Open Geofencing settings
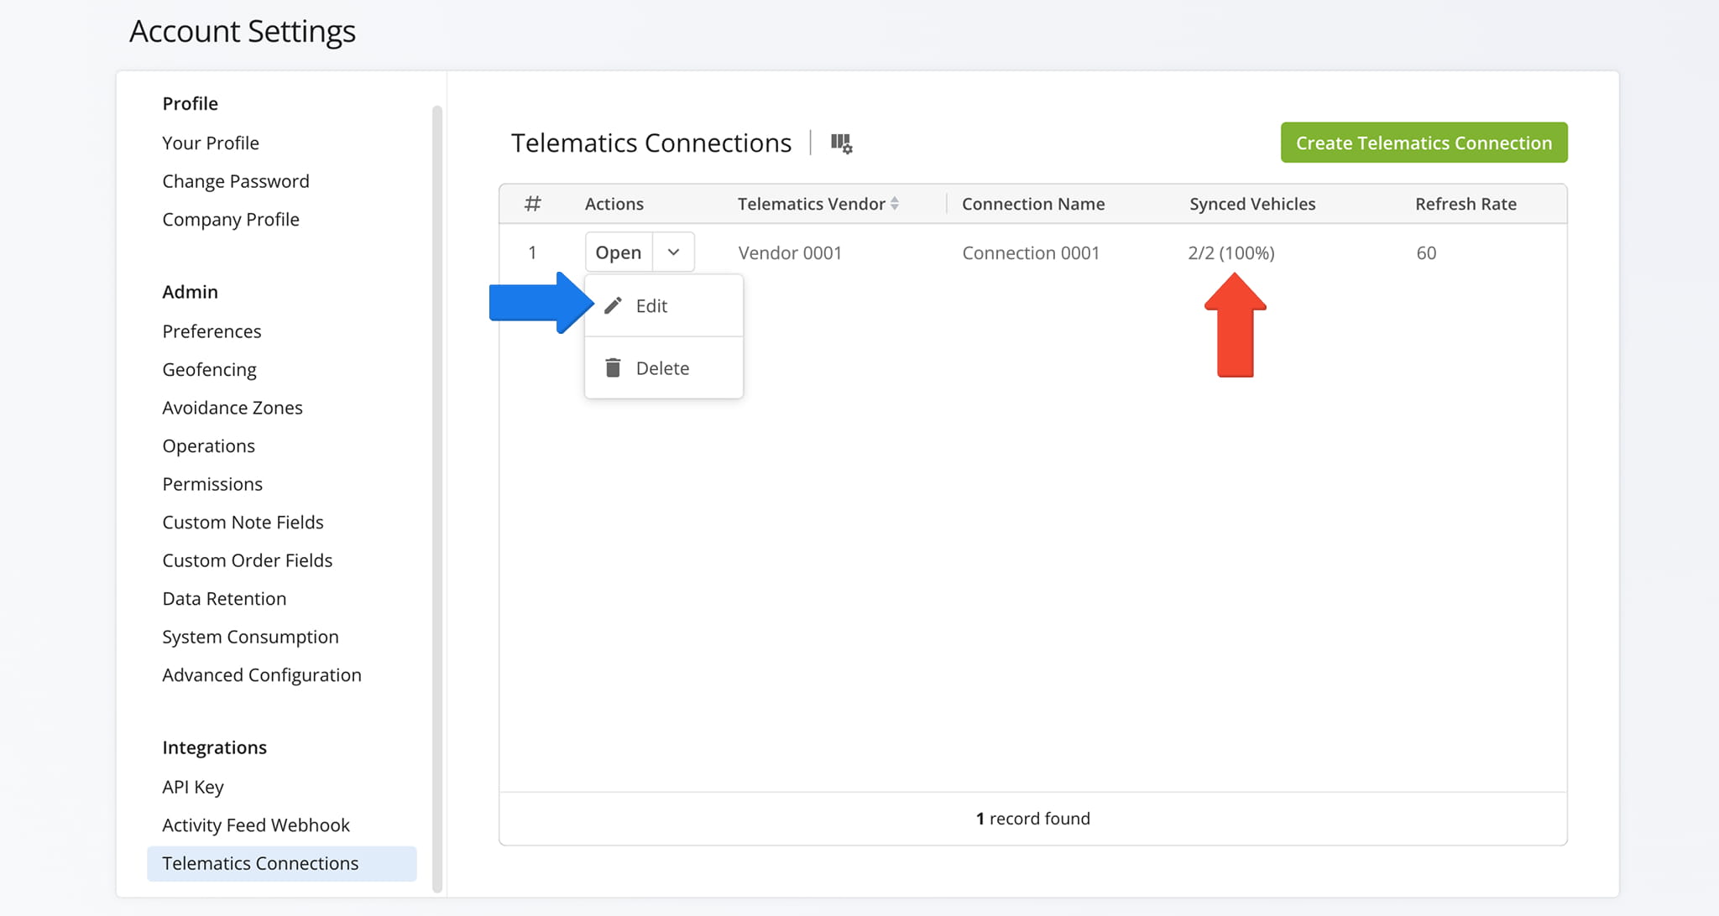1719x916 pixels. click(x=209, y=369)
